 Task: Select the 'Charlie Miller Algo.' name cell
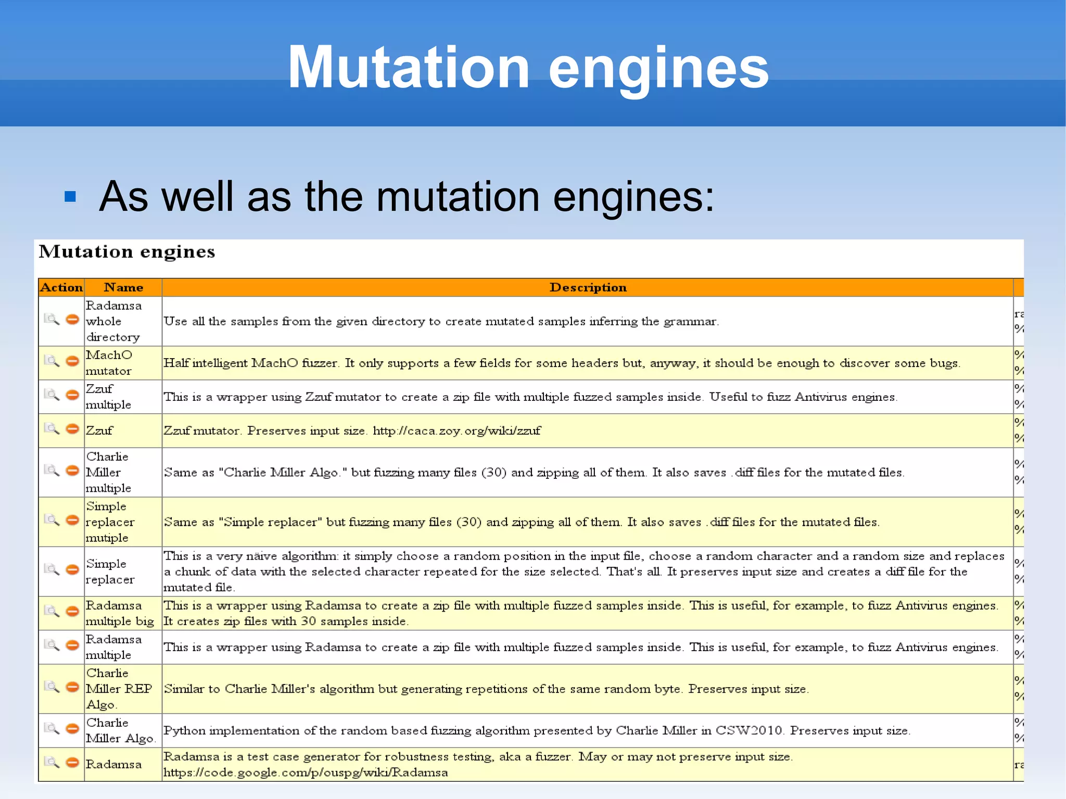point(123,730)
